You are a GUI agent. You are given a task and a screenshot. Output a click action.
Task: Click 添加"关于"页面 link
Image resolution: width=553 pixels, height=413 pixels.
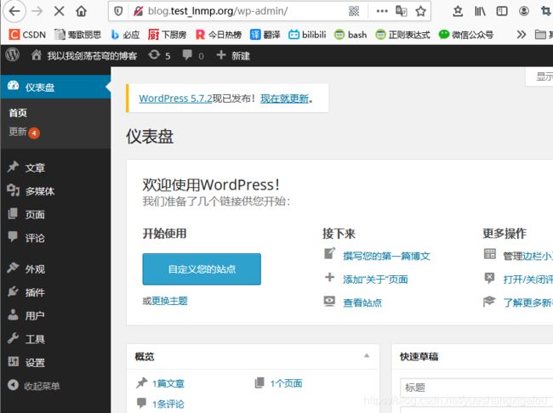[375, 280]
